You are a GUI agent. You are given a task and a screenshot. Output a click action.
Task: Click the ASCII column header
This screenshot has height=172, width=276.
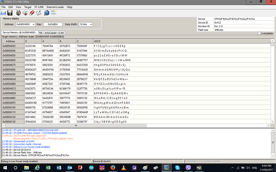tap(182, 41)
